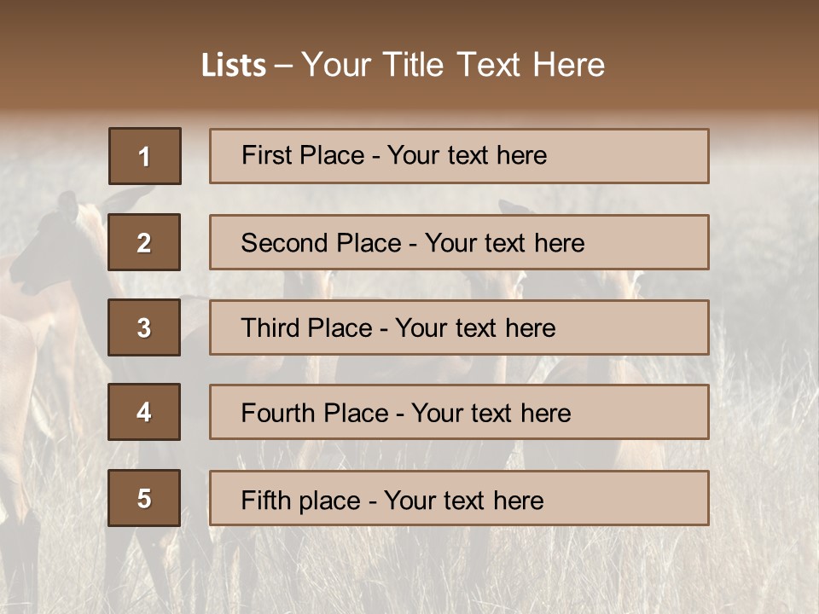
Task: Click the words 'Fifth place'
Action: point(302,500)
